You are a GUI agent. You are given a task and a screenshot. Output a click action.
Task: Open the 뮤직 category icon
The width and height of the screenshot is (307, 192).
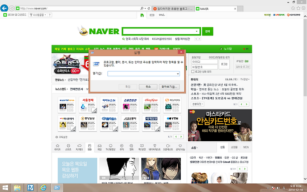pyautogui.click(x=122, y=147)
